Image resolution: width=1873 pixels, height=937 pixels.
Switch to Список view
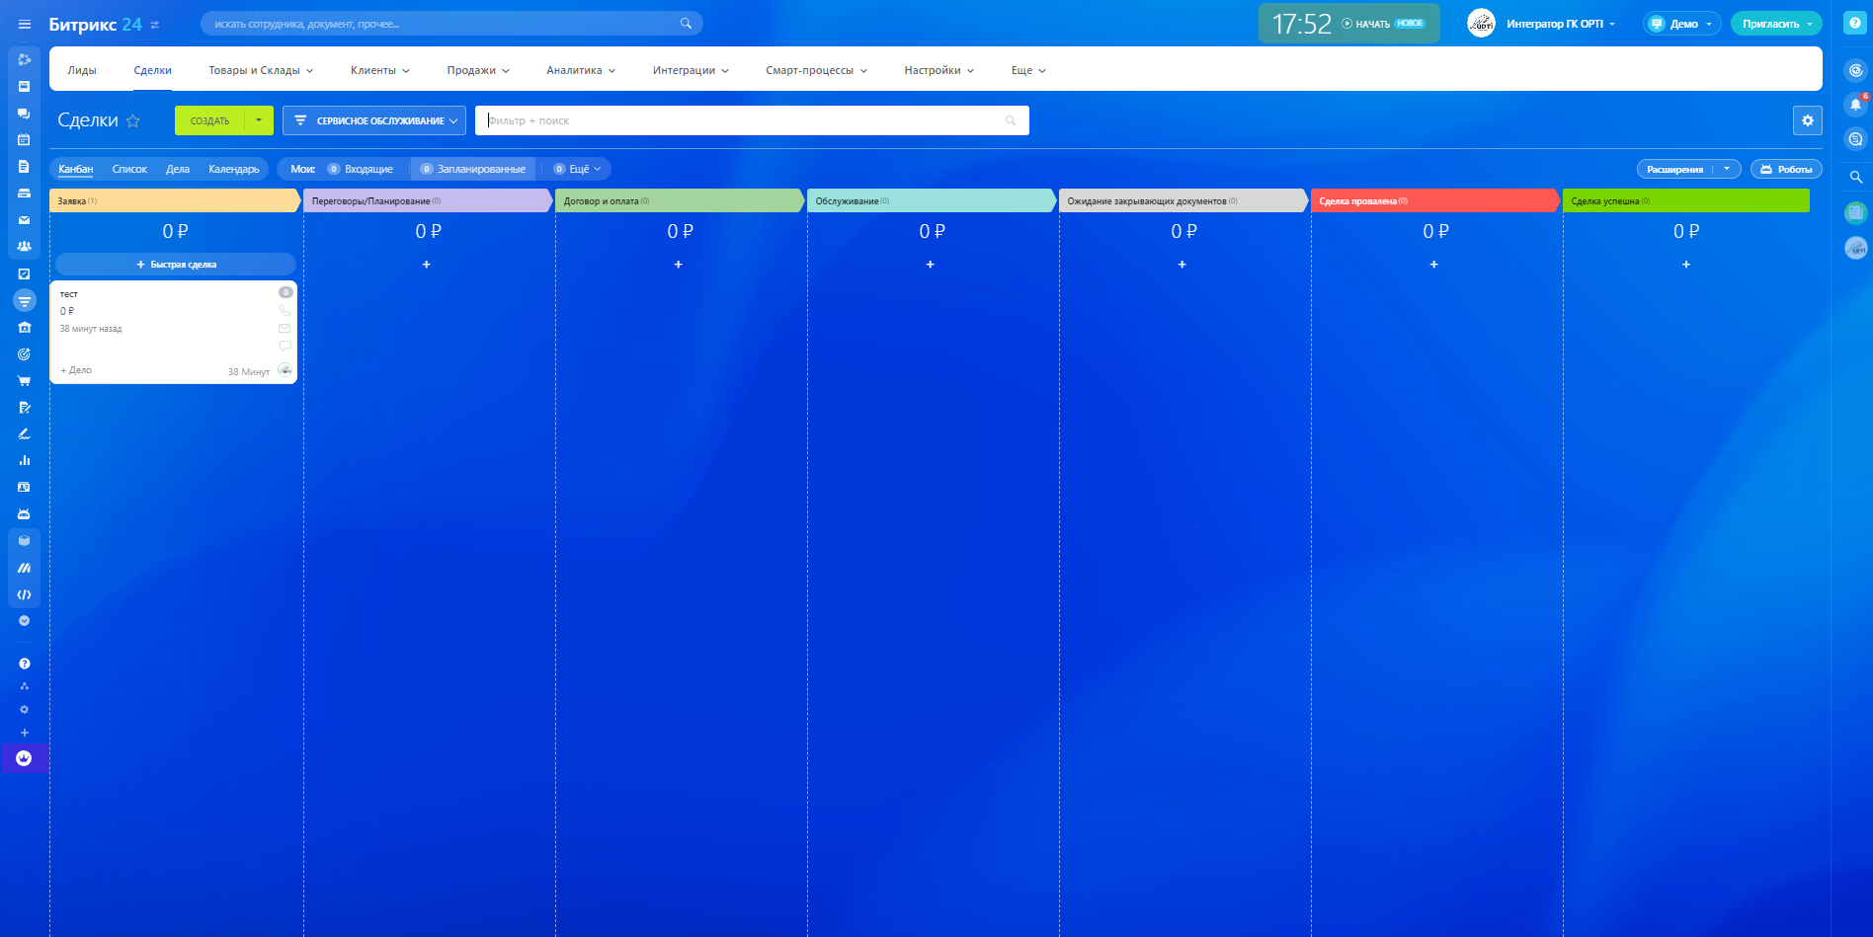pos(129,169)
